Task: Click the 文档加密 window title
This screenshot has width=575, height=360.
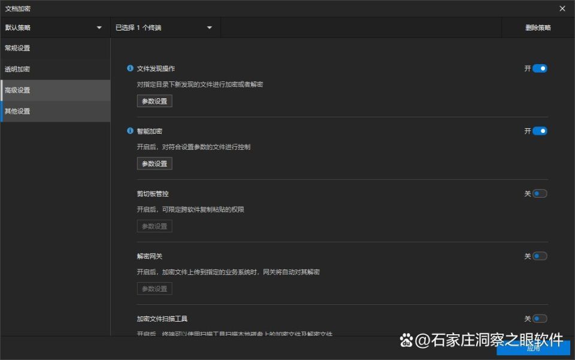Action: (x=17, y=8)
